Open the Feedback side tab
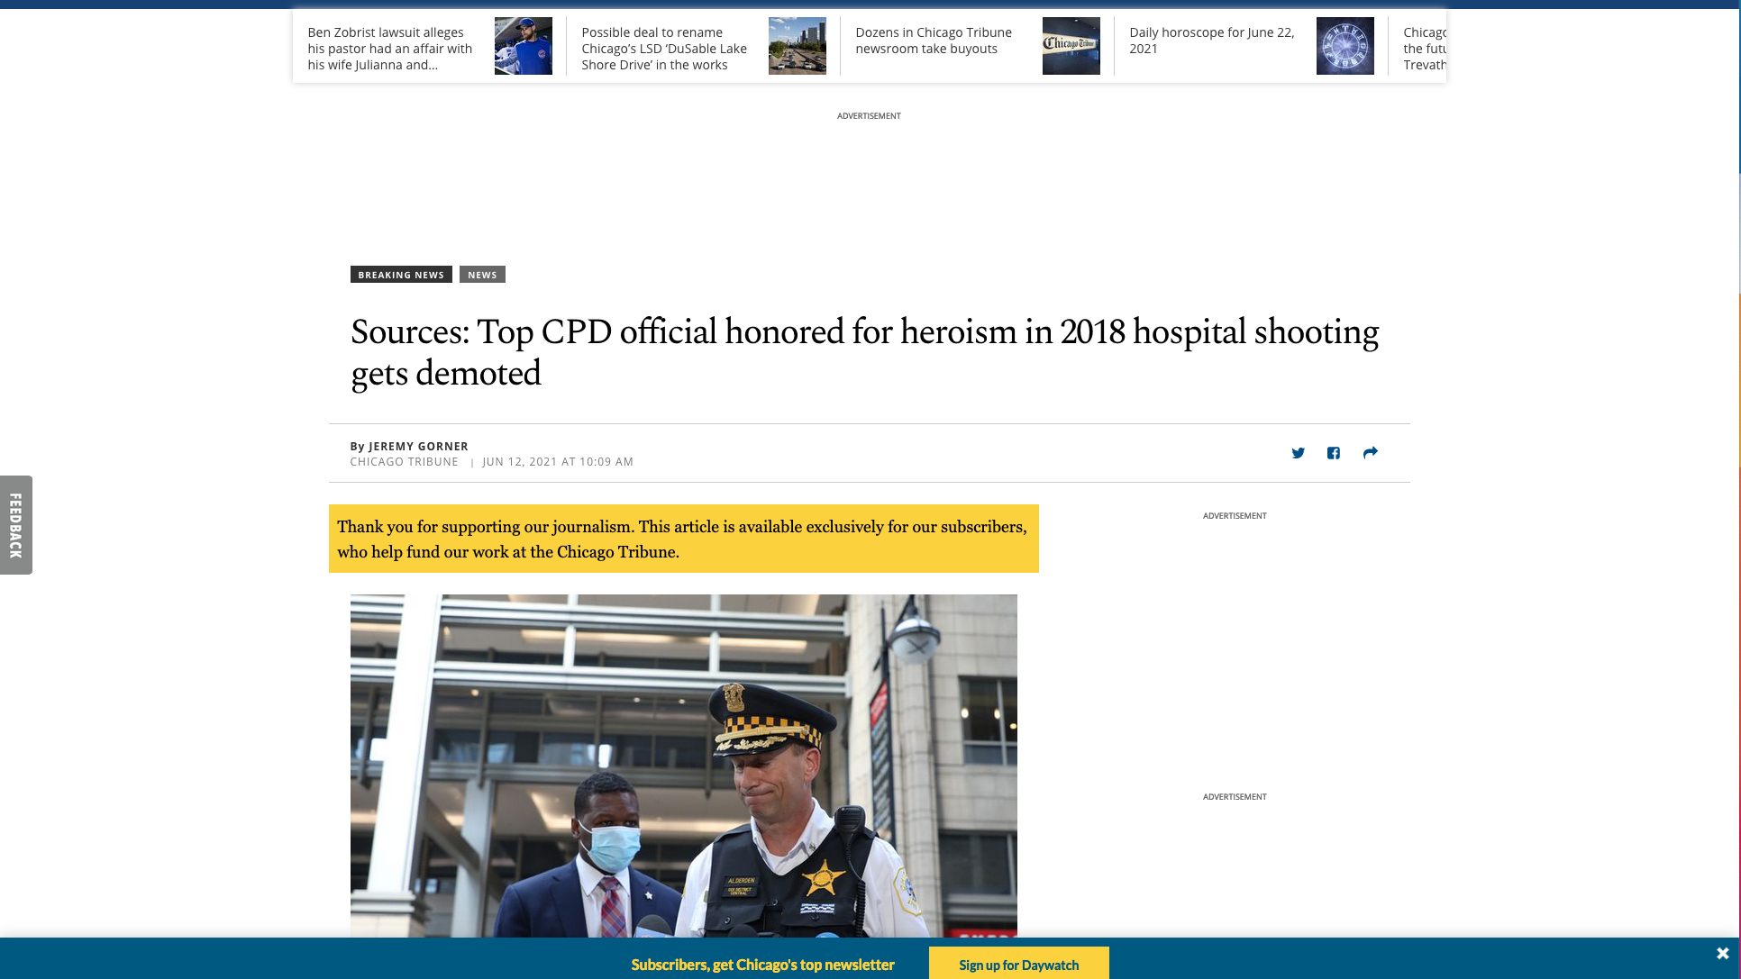This screenshot has height=979, width=1741. (x=16, y=525)
